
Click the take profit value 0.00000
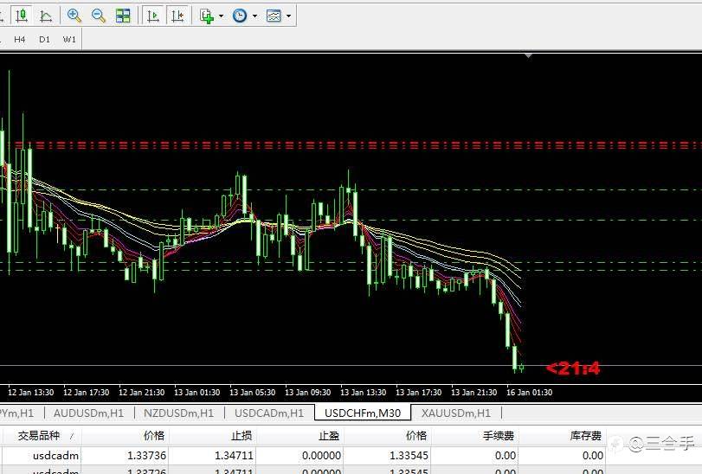(x=321, y=456)
